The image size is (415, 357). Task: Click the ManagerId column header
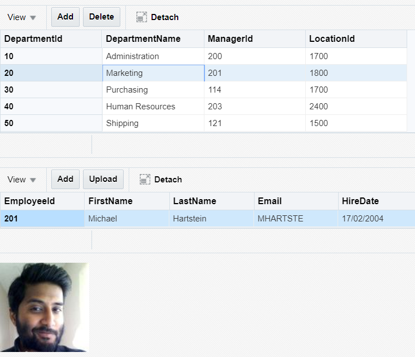point(255,39)
